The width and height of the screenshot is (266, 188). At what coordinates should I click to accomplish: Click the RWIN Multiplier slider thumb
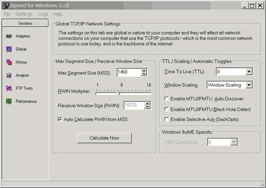[119, 93]
